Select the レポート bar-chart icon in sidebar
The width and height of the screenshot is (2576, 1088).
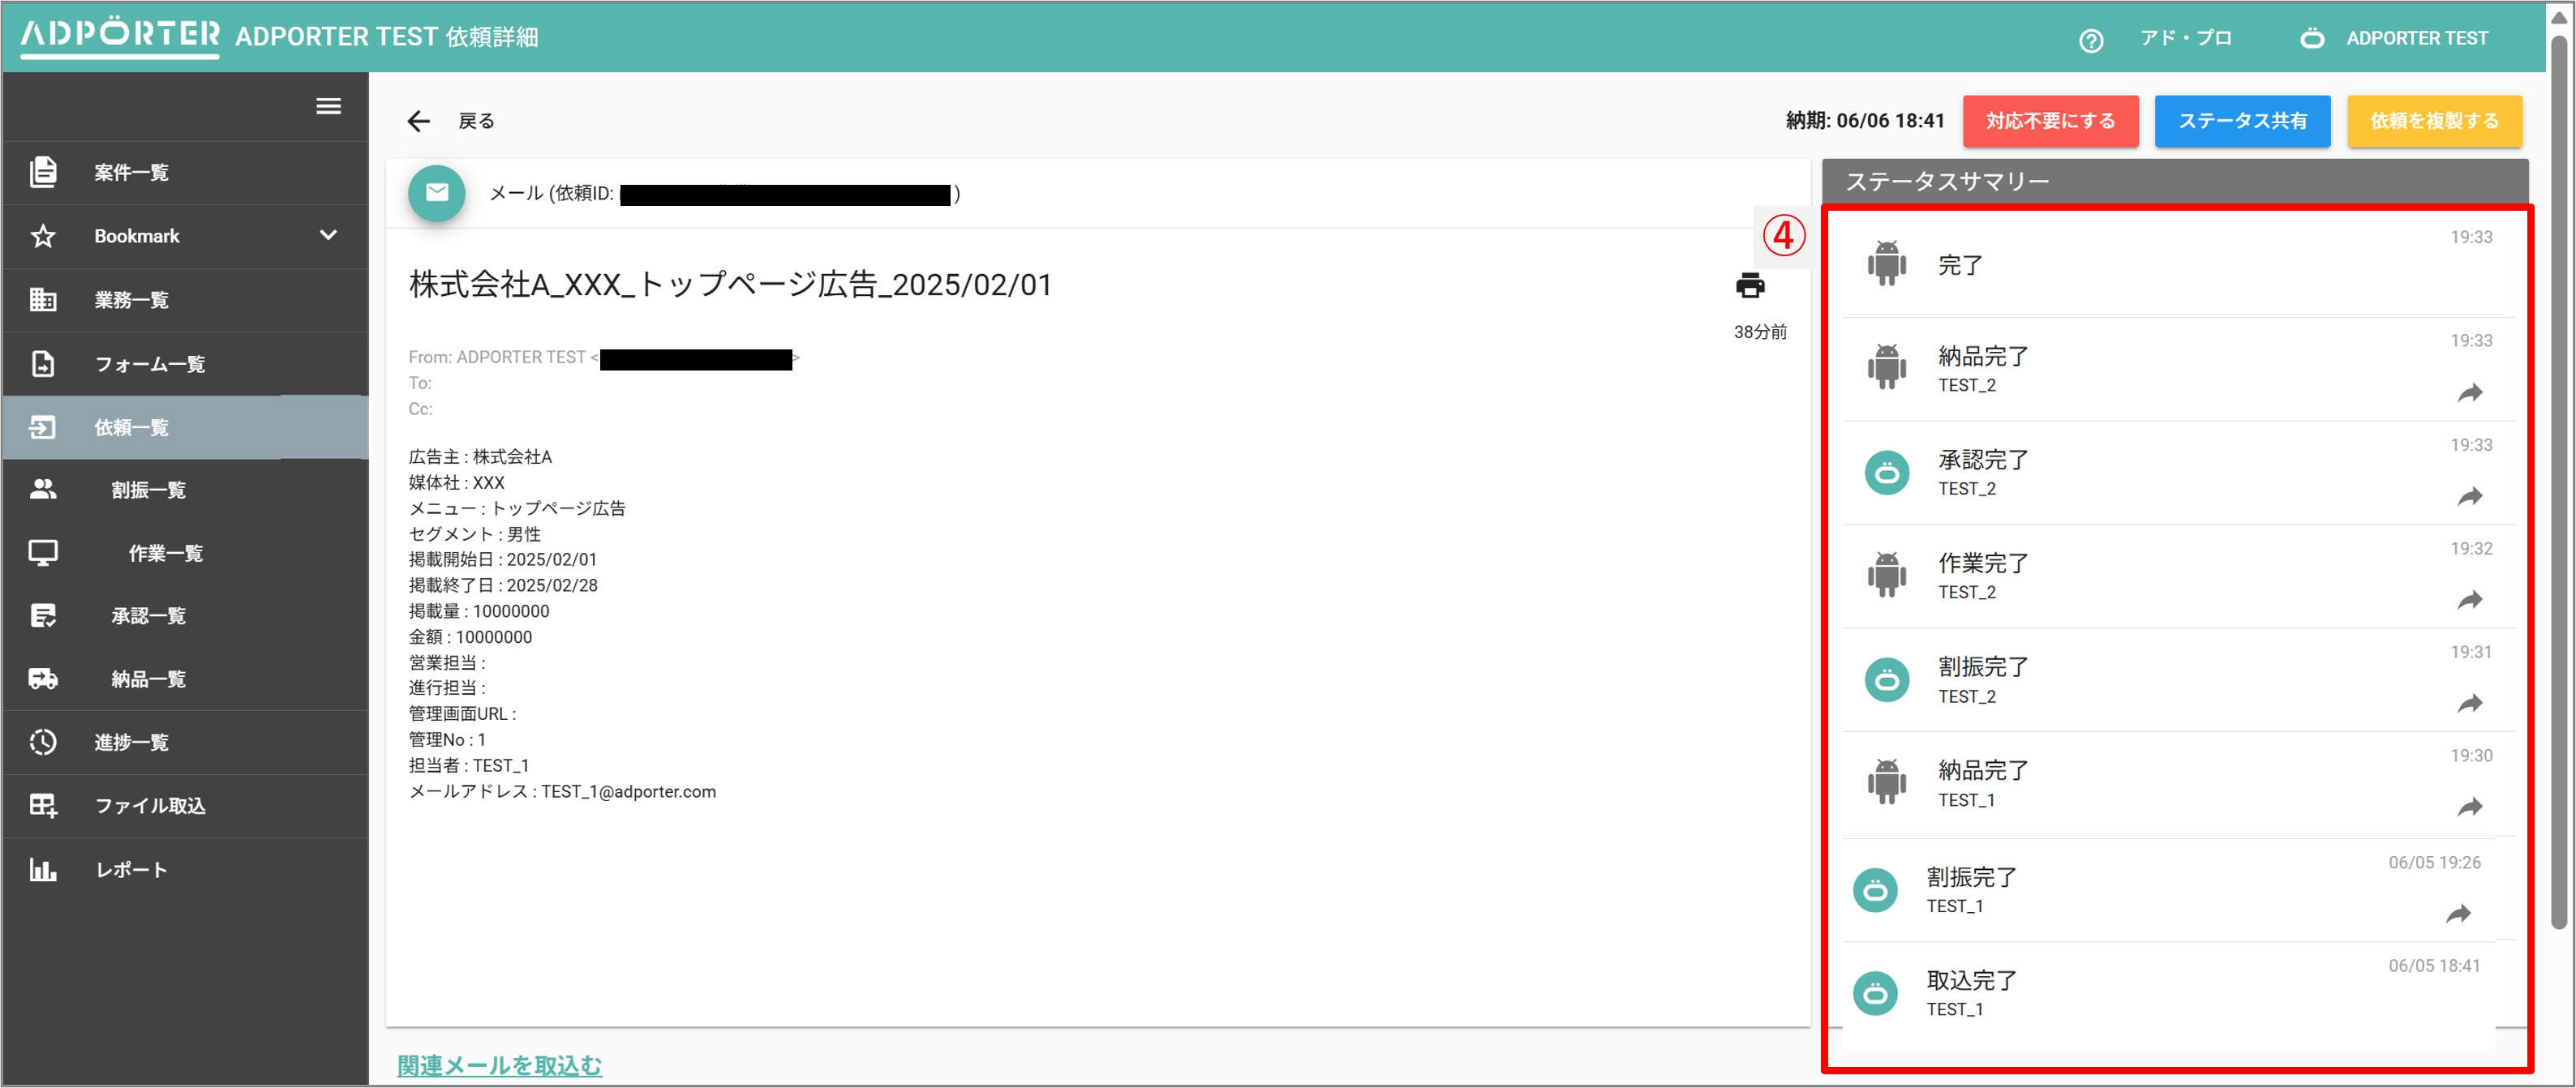pos(42,869)
